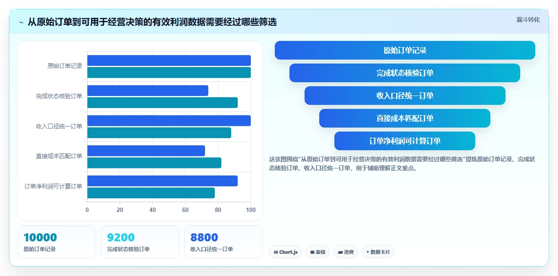Click the teal bar for 收入口径统一订单
The image size is (558, 276).
[159, 132]
